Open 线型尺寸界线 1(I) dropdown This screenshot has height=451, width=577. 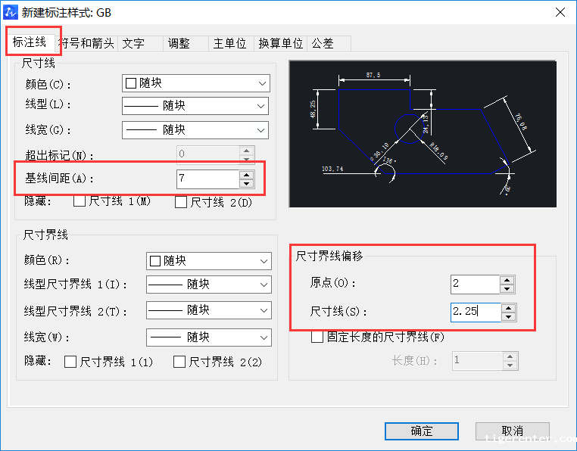pyautogui.click(x=208, y=285)
